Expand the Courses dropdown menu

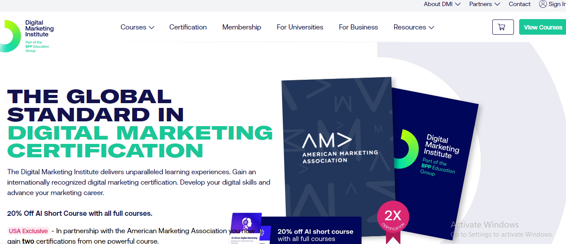point(137,27)
